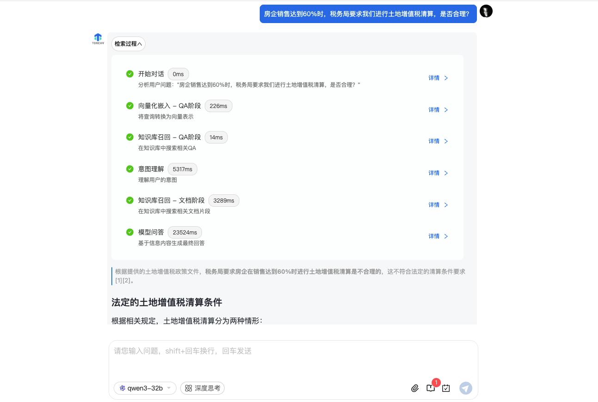
Task: Expand 详情 for the 意图理解 step
Action: pyautogui.click(x=438, y=173)
